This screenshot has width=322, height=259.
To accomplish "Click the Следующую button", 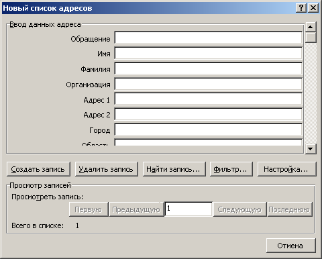I will (239, 209).
